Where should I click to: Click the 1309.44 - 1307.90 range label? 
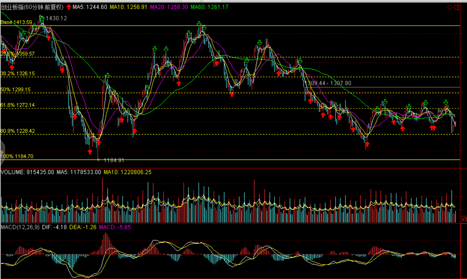point(329,83)
